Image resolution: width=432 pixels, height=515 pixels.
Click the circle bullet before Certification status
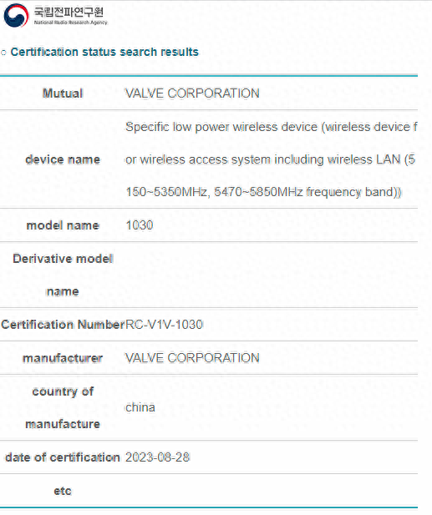3,53
